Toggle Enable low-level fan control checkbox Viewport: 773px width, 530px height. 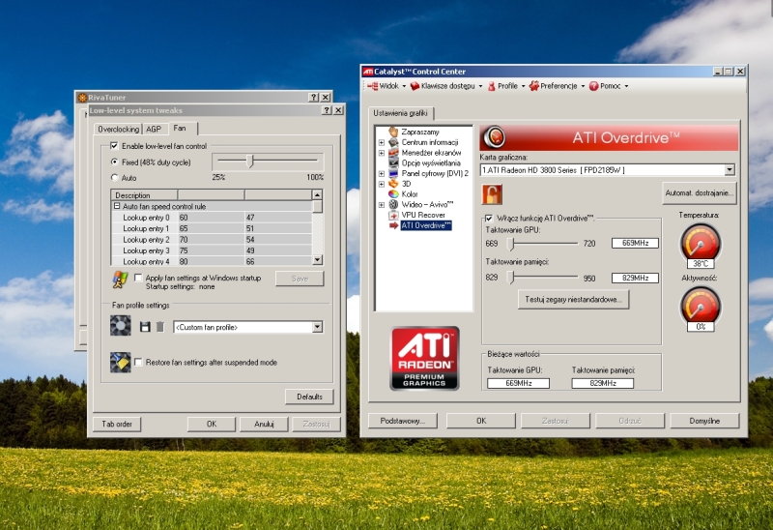click(x=114, y=146)
